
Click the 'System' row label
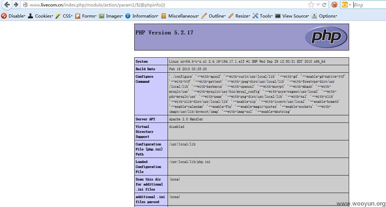[x=141, y=62]
